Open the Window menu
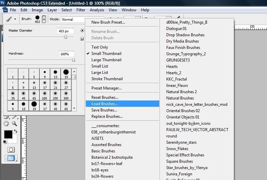267x180 pixels. point(129,10)
